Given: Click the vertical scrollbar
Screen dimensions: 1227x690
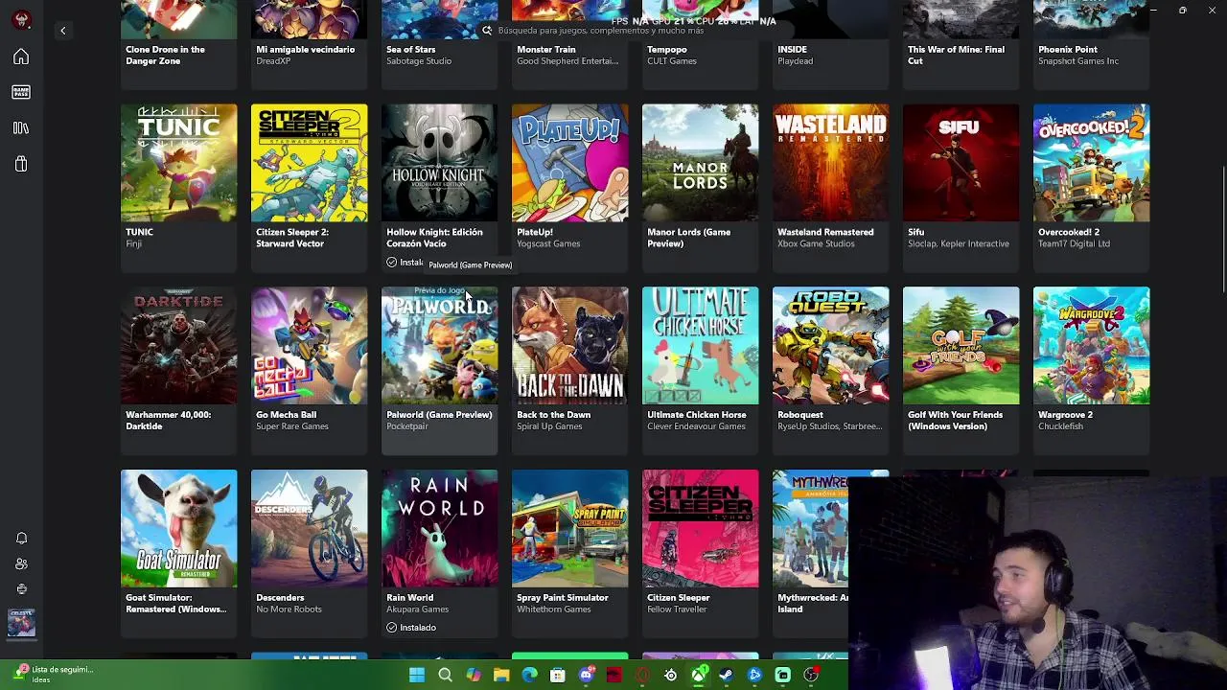Looking at the screenshot, I should tap(1223, 230).
